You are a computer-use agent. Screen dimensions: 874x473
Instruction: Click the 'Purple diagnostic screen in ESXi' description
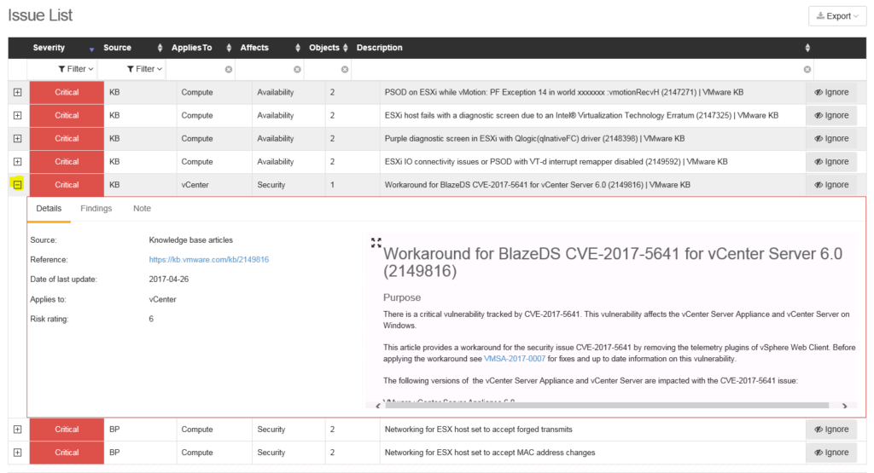pyautogui.click(x=534, y=139)
